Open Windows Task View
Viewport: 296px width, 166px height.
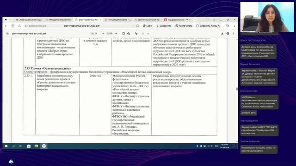(x=21, y=146)
